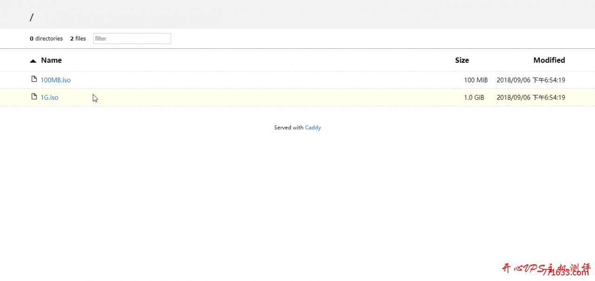Image resolution: width=595 pixels, height=281 pixels.
Task: Sort the listing by Modified column
Action: (x=549, y=60)
